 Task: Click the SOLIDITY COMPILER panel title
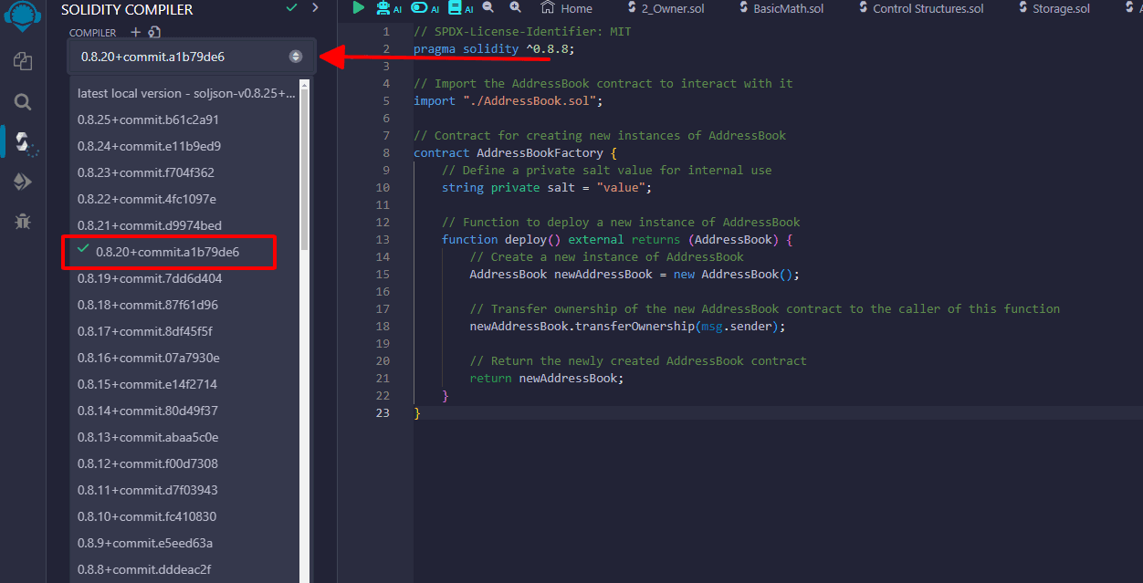click(127, 9)
